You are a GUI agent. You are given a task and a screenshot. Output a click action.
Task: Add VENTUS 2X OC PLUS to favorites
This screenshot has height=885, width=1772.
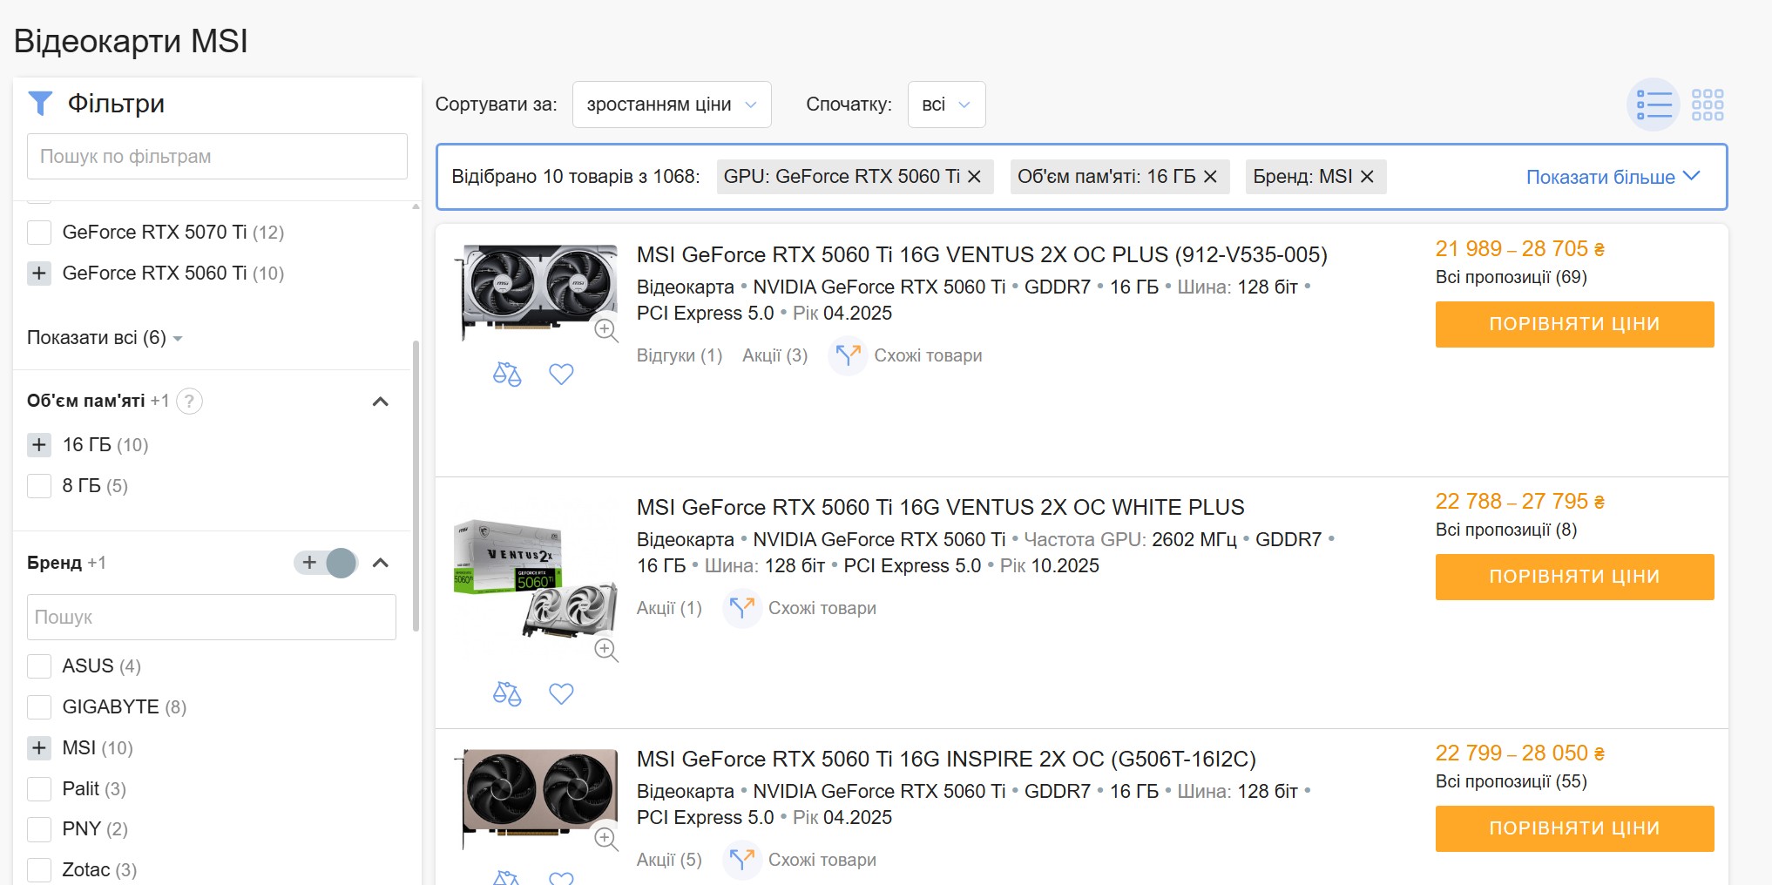(x=561, y=374)
